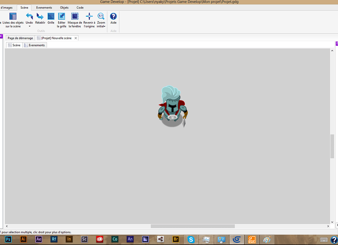
Task: Click the Rétablir redo icon
Action: [x=40, y=16]
